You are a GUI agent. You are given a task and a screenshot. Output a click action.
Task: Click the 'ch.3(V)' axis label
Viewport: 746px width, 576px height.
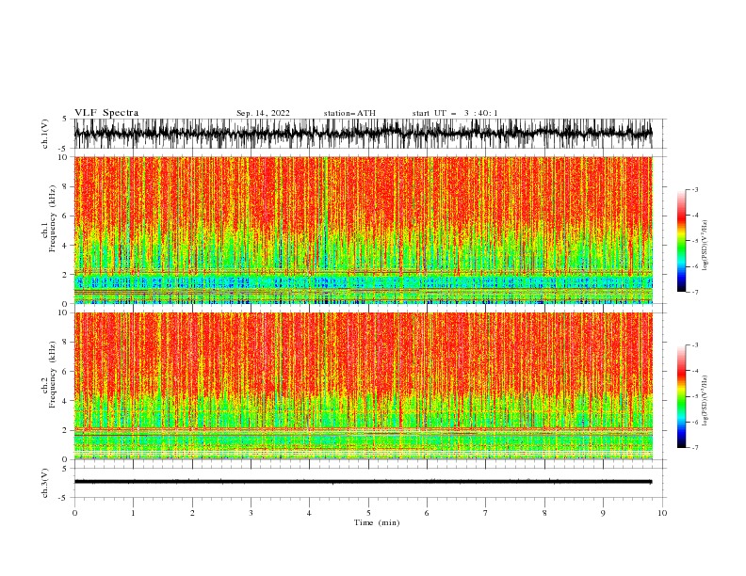pos(45,483)
